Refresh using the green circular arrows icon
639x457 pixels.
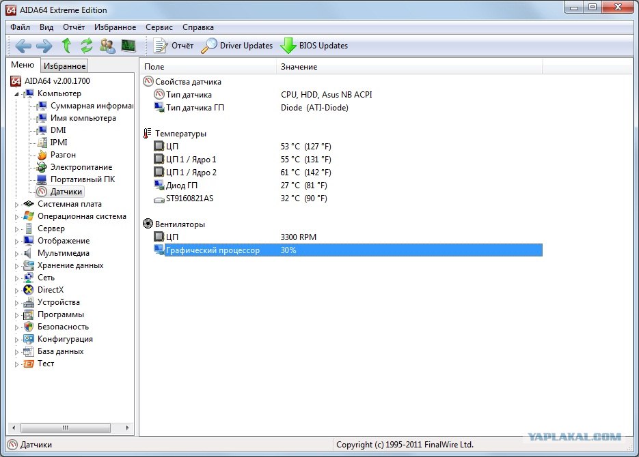coord(86,46)
